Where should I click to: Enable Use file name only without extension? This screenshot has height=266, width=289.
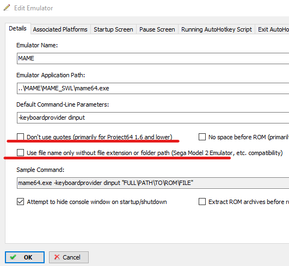20,153
